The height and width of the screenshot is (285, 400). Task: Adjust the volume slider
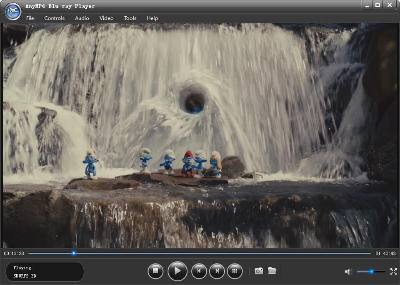tap(371, 271)
